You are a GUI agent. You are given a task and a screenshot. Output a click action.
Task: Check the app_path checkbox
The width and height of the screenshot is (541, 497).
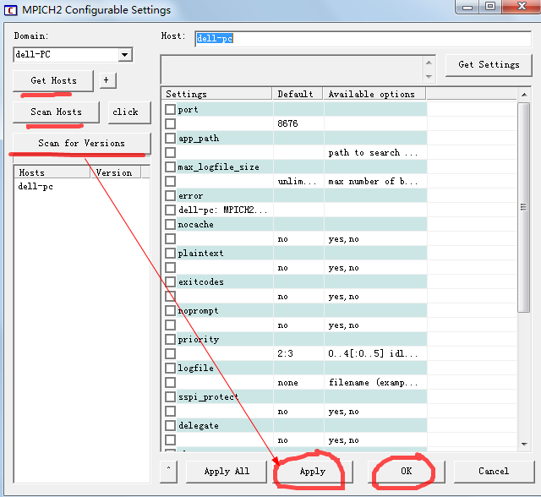coord(170,139)
